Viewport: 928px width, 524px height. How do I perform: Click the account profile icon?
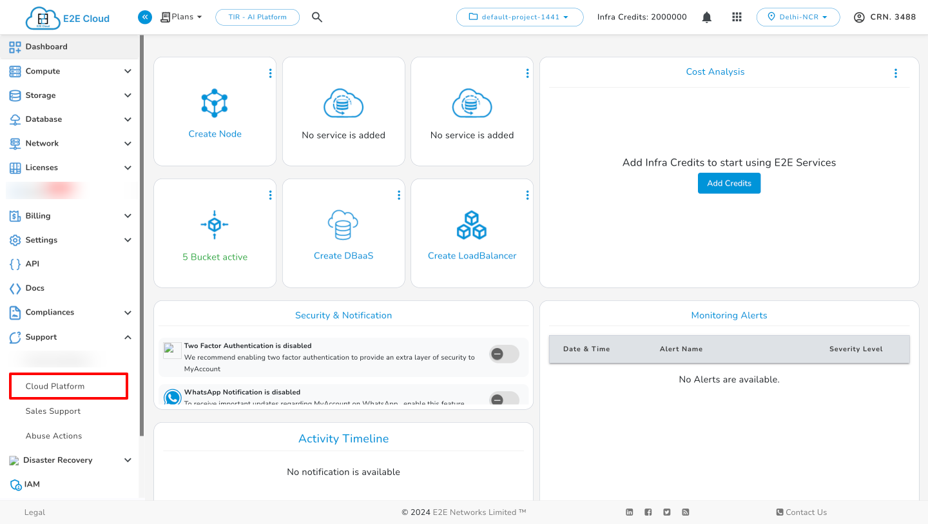(859, 17)
